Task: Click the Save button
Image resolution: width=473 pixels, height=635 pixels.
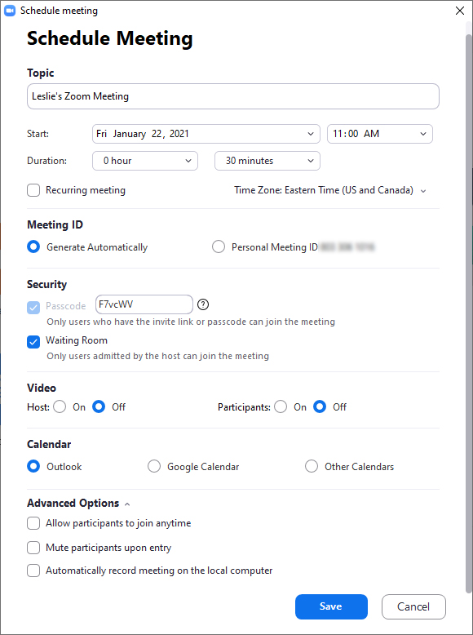Action: click(331, 606)
